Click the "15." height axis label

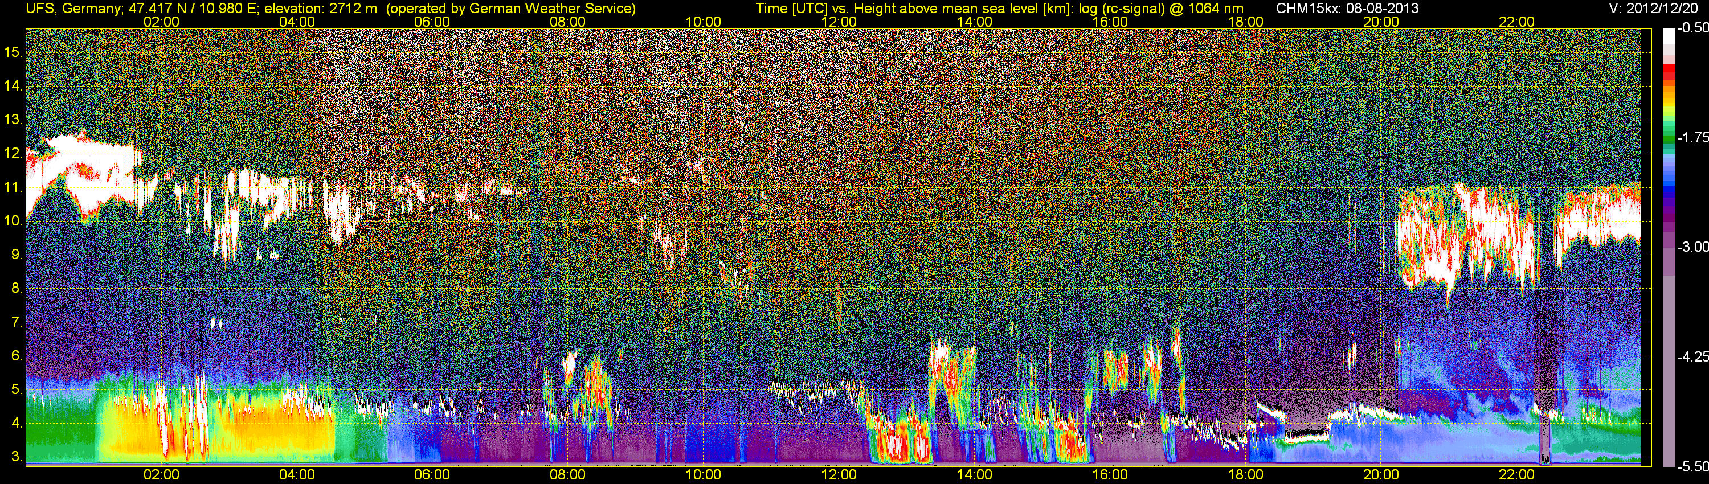[13, 52]
